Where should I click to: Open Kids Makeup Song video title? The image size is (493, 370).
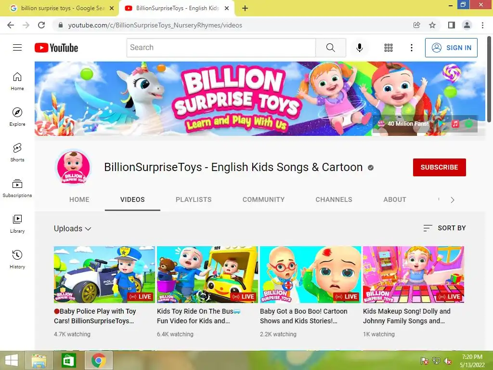point(407,316)
